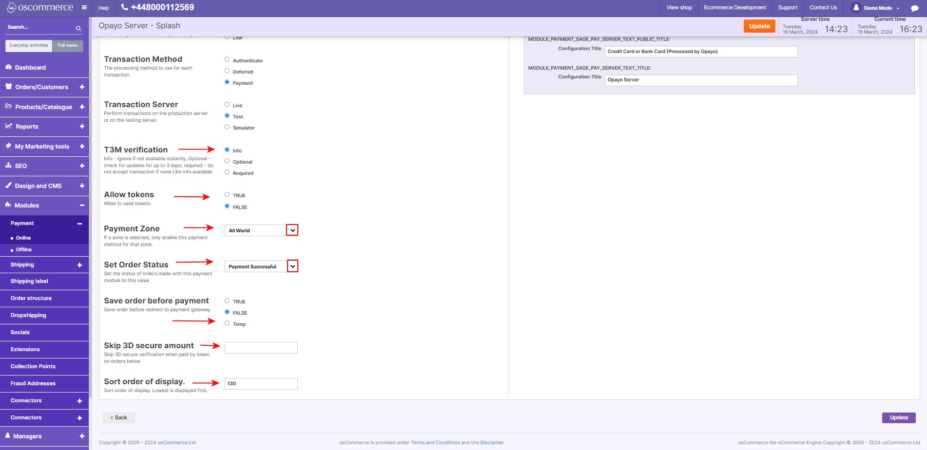The height and width of the screenshot is (450, 927).
Task: Switch to Everyday activities tab
Action: (29, 45)
